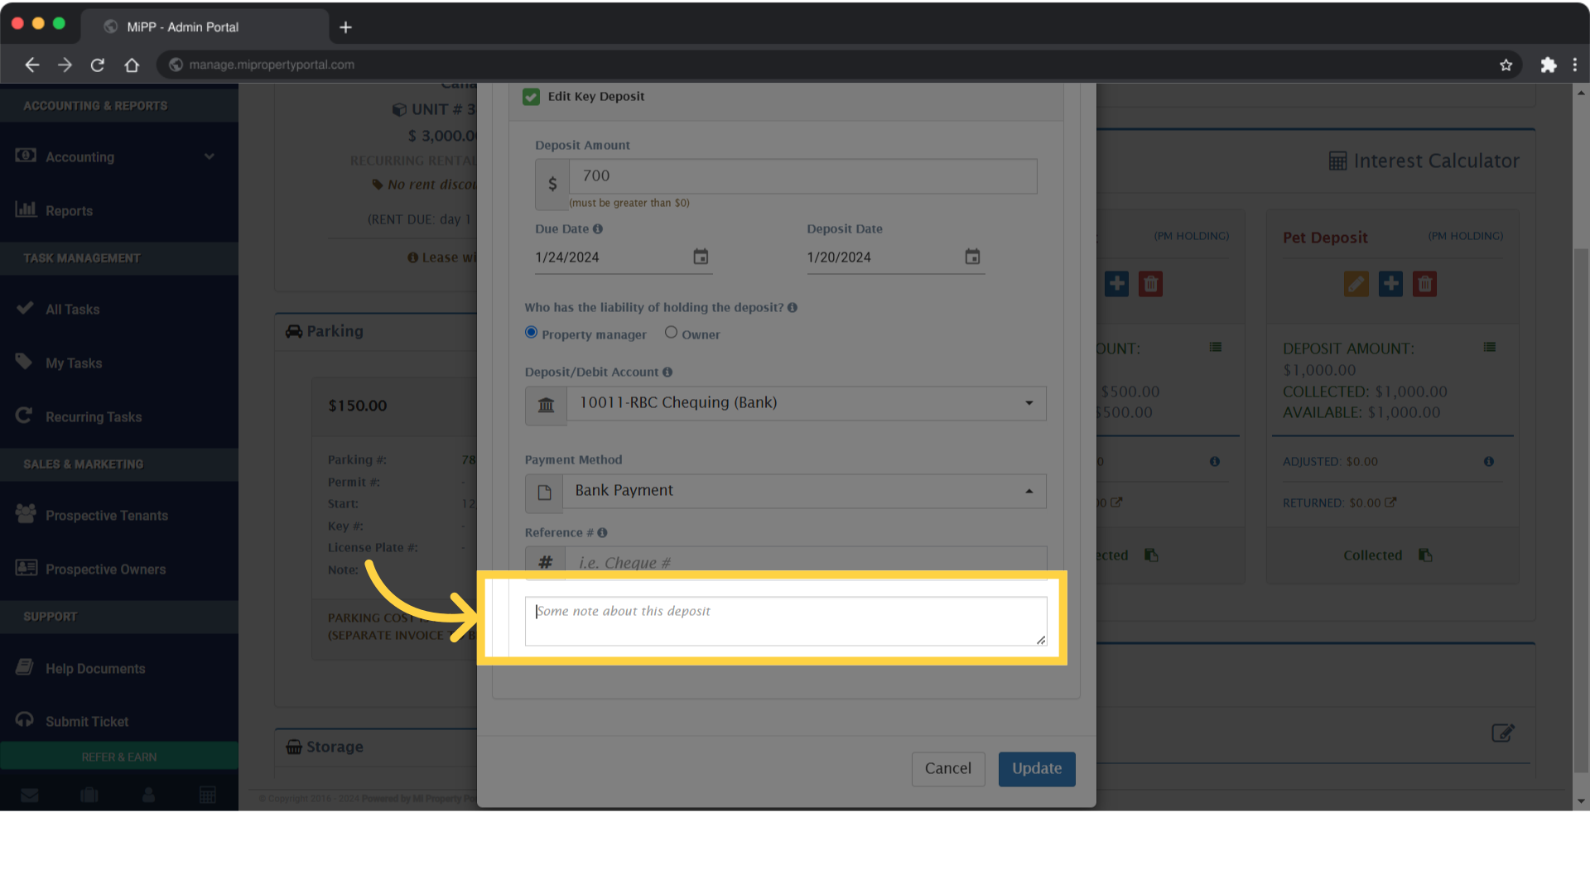Click liability question info icon
The image size is (1590, 894).
pos(793,308)
